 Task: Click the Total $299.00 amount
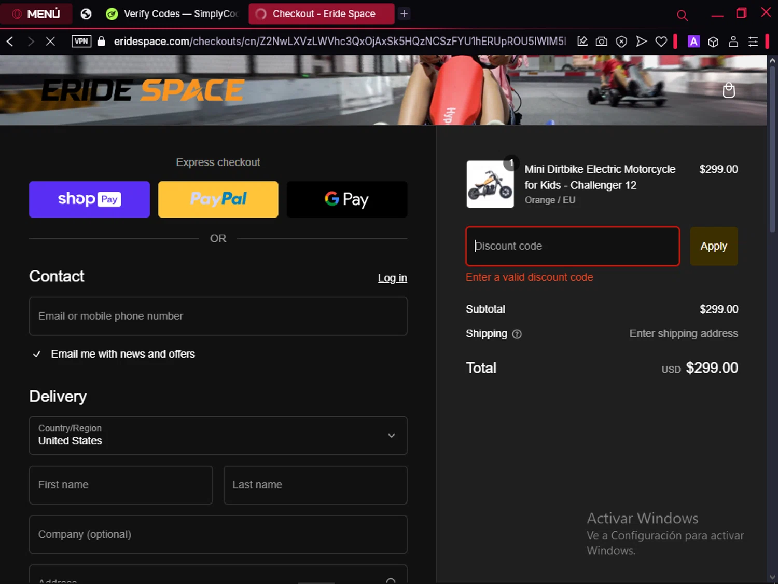(712, 368)
